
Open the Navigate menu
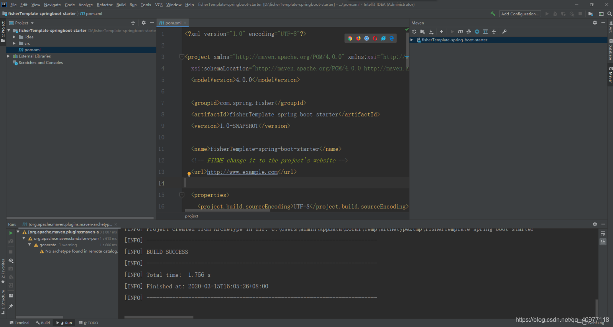(x=52, y=5)
